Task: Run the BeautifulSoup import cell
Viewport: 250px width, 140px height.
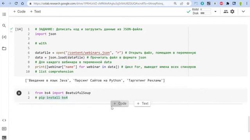Action: tap(19, 93)
